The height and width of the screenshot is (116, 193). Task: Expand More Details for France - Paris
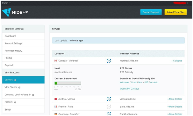point(175,107)
